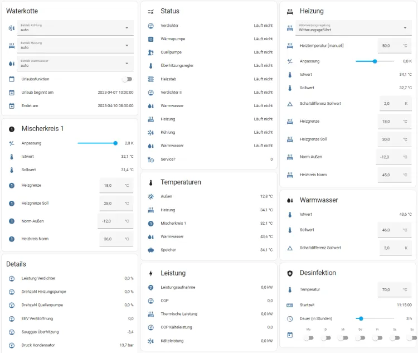Click the gauge icon beside Druck Kondensator

click(12, 345)
